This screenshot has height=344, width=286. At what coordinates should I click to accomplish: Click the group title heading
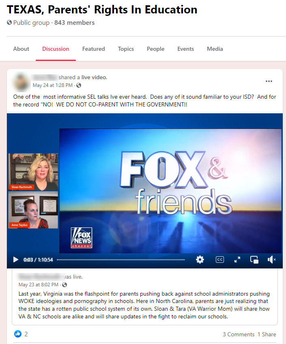(102, 10)
